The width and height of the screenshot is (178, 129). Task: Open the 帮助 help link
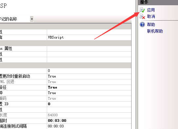(x=151, y=24)
